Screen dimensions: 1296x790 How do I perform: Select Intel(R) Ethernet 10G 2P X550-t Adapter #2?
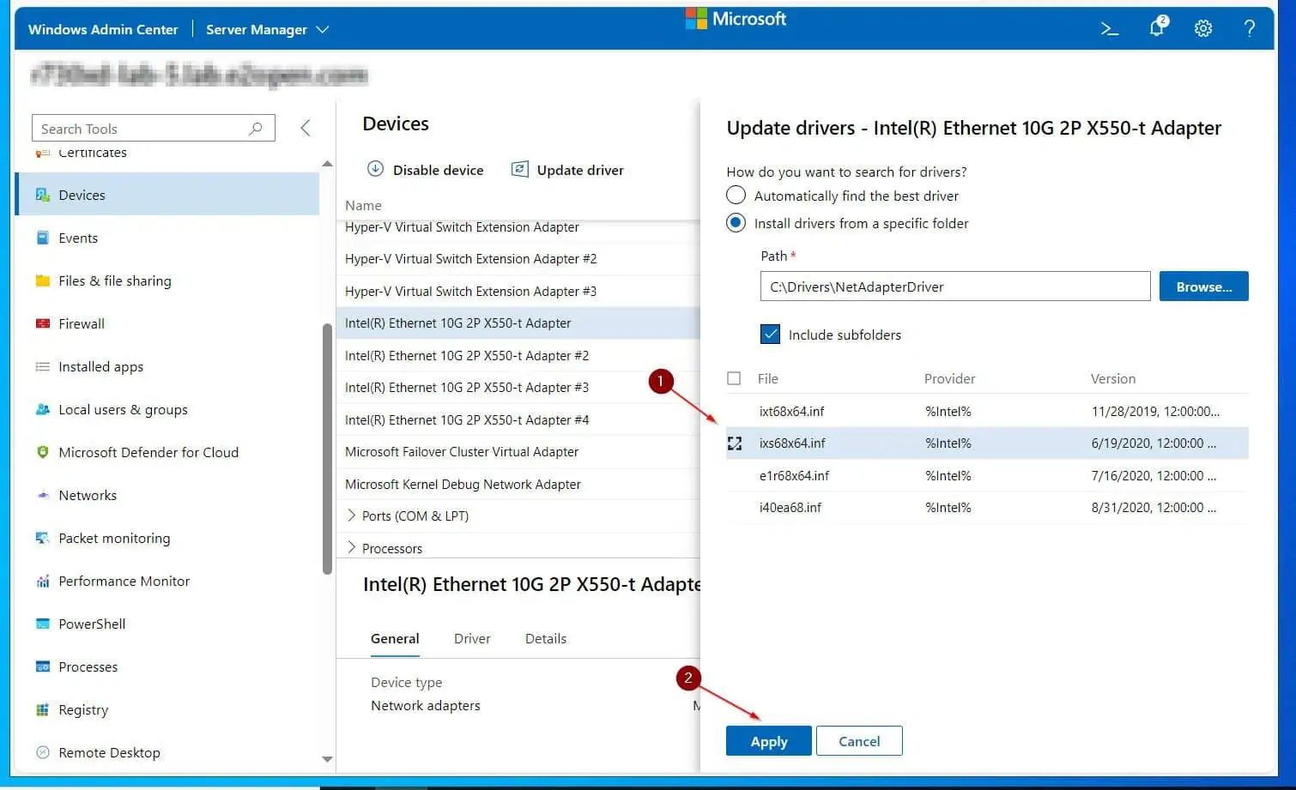point(518,355)
